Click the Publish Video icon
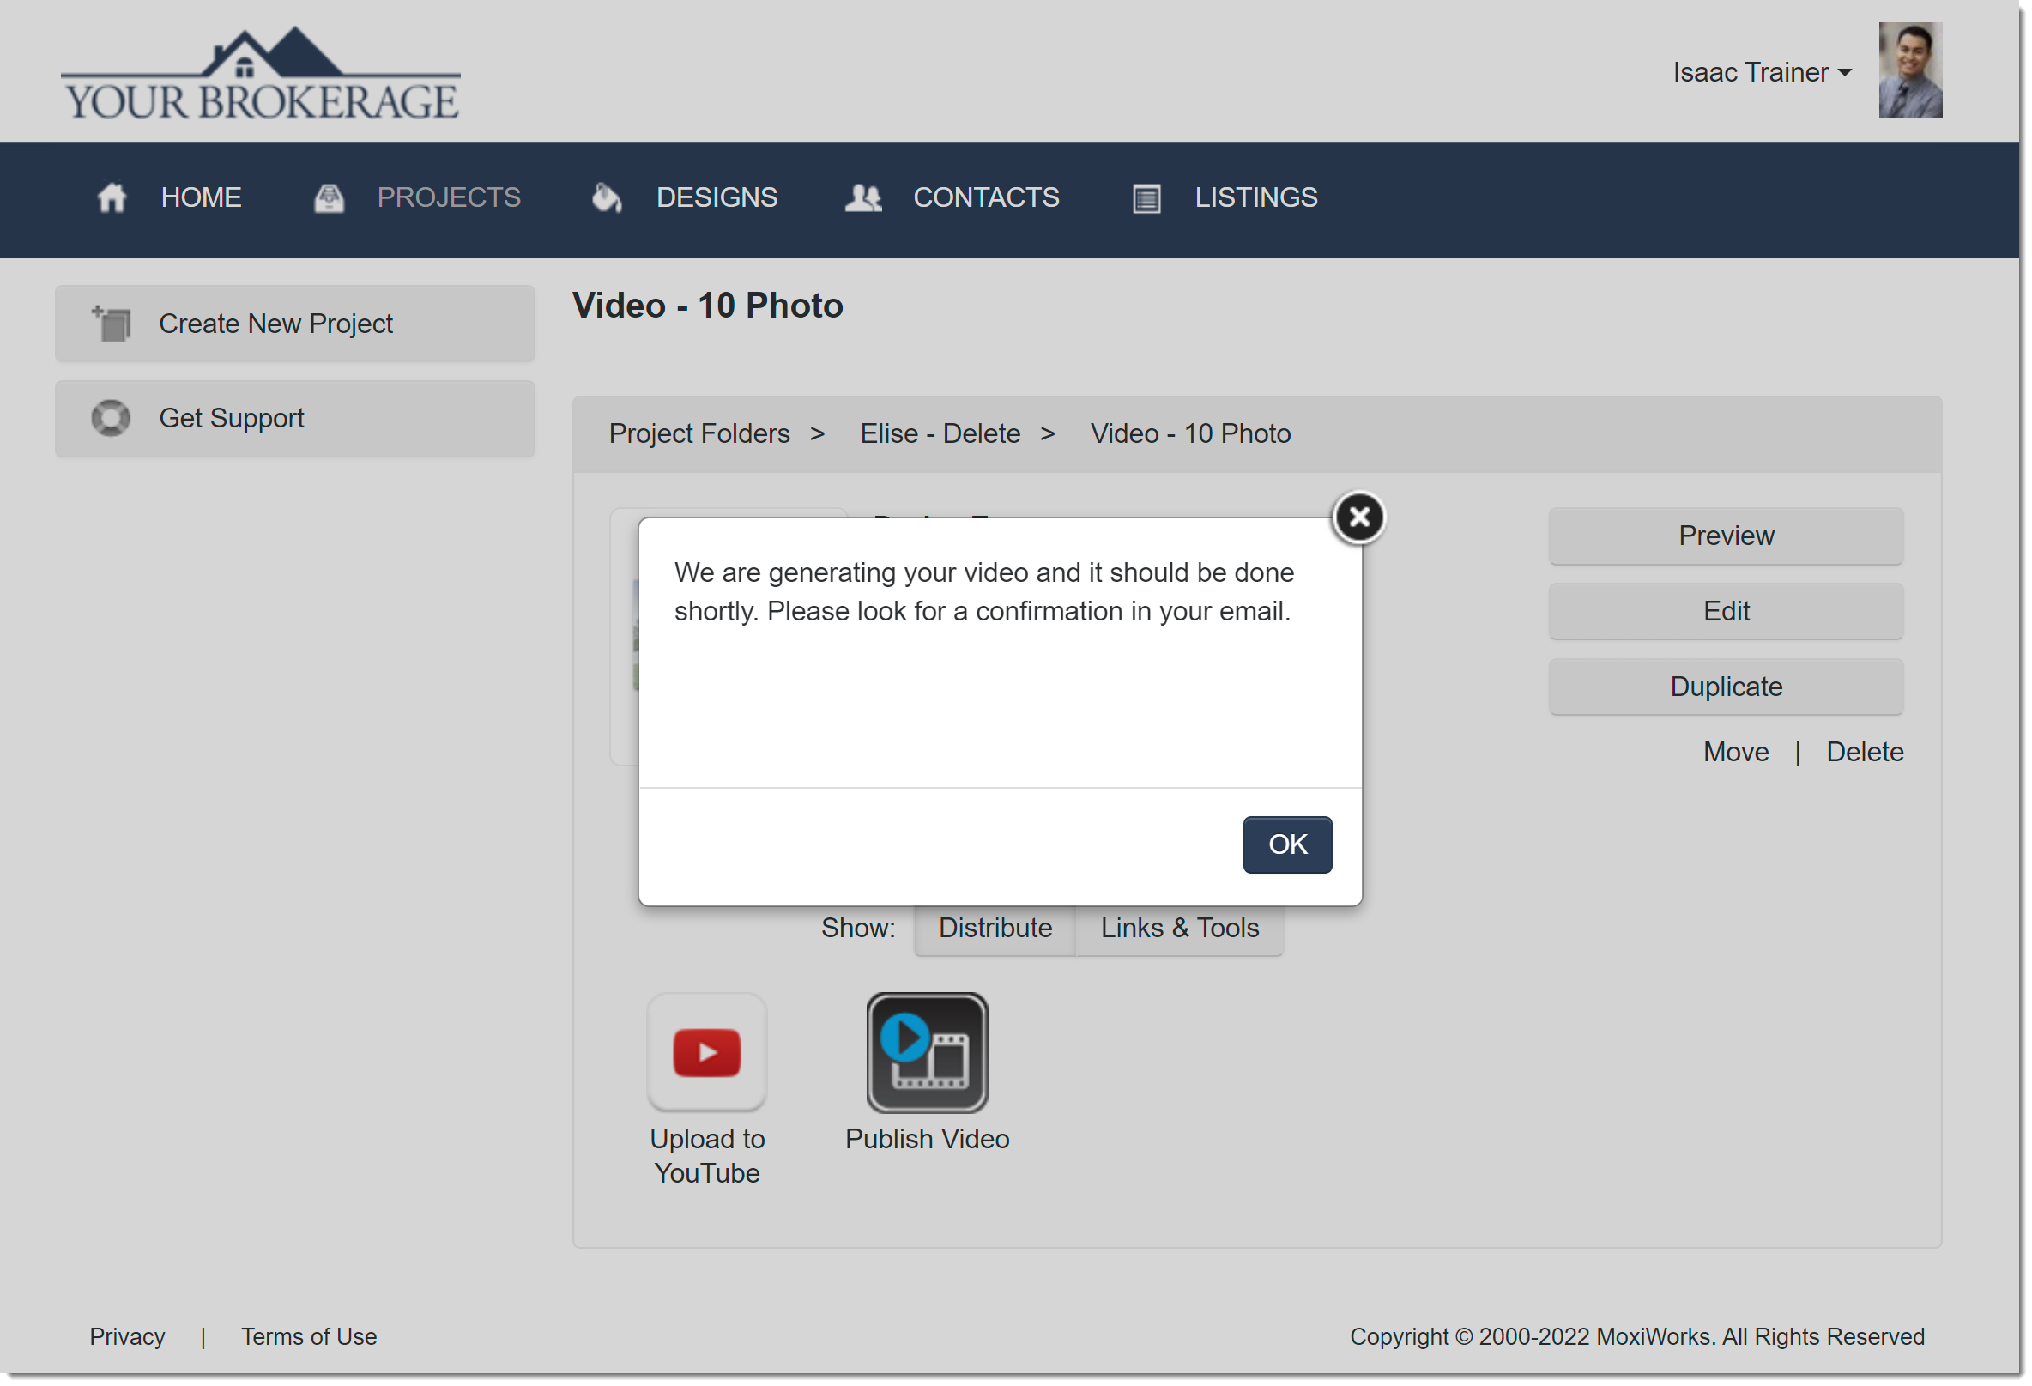The image size is (2032, 1386). pos(927,1052)
